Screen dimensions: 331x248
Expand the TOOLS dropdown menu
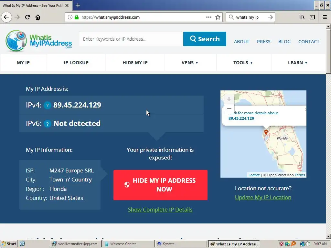243,63
